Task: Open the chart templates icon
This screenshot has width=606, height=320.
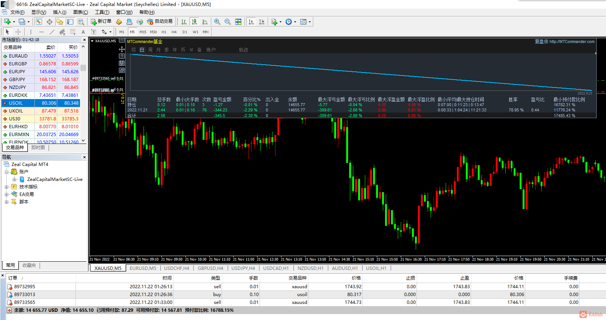Action: [x=303, y=22]
